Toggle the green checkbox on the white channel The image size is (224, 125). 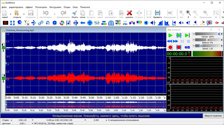(3, 48)
